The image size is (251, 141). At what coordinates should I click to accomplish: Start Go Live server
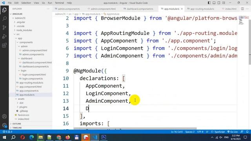(x=233, y=132)
